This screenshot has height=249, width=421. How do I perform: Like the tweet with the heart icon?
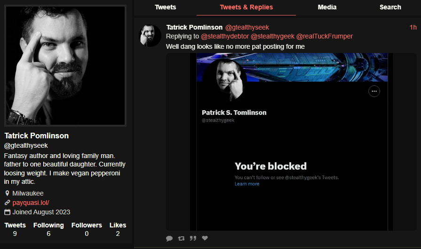(x=205, y=238)
